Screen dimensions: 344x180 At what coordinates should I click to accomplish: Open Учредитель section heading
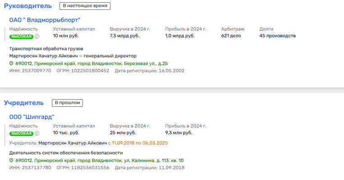pos(23,103)
